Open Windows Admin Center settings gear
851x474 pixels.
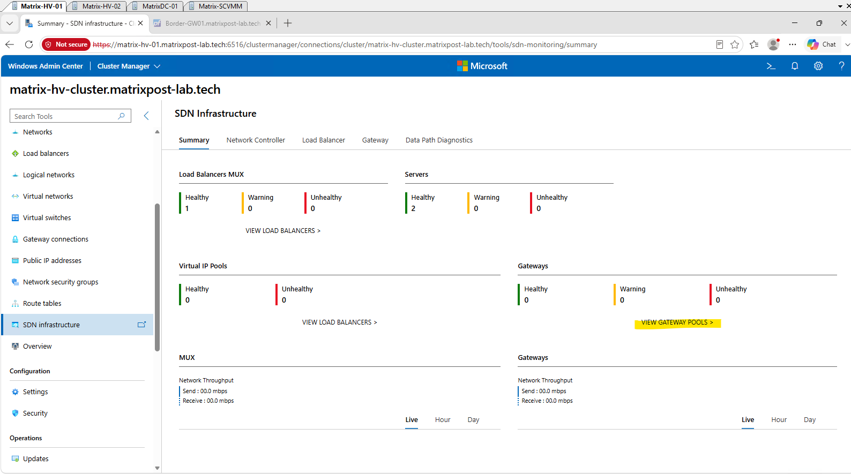818,66
